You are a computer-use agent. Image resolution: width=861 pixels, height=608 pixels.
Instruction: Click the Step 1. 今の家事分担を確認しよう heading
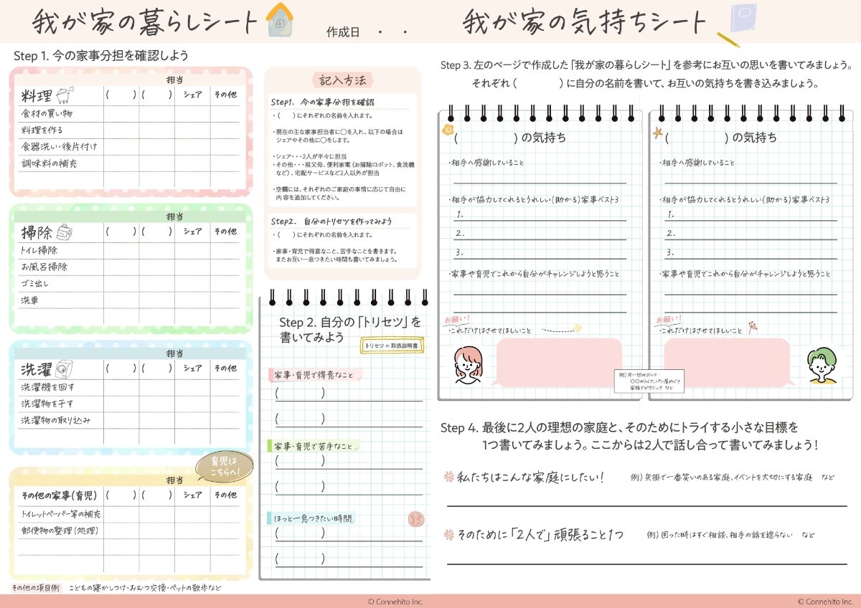(x=101, y=56)
